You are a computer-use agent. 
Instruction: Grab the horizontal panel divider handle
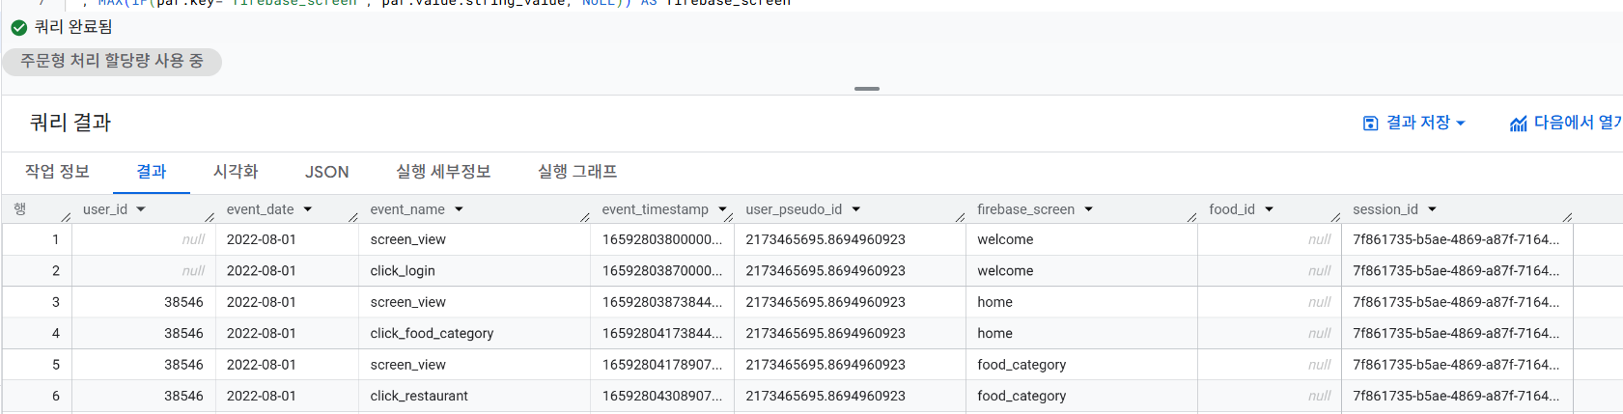(x=866, y=89)
